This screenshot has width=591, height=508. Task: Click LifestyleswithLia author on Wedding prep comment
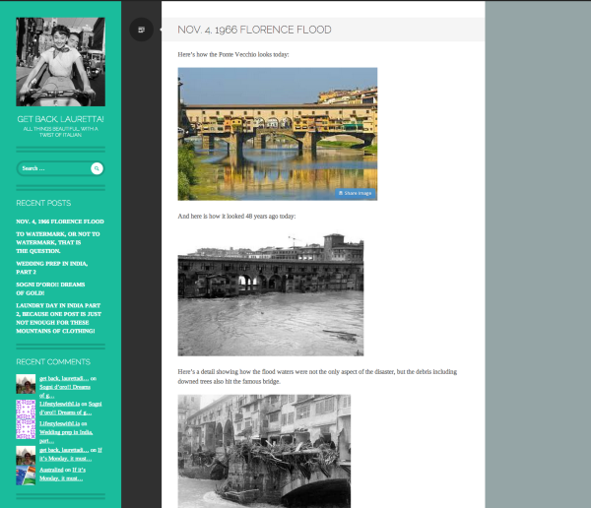click(x=59, y=423)
